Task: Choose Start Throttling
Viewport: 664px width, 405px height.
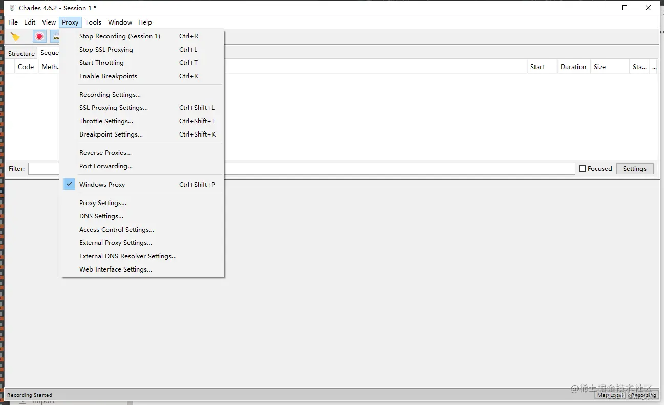Action: click(x=141, y=63)
